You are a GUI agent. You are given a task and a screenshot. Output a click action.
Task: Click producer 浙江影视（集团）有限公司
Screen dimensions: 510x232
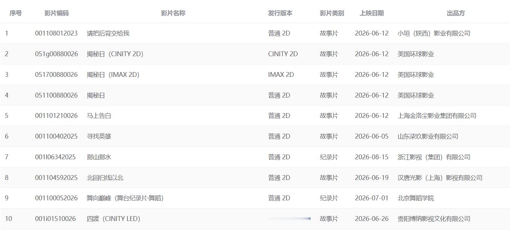(434, 157)
